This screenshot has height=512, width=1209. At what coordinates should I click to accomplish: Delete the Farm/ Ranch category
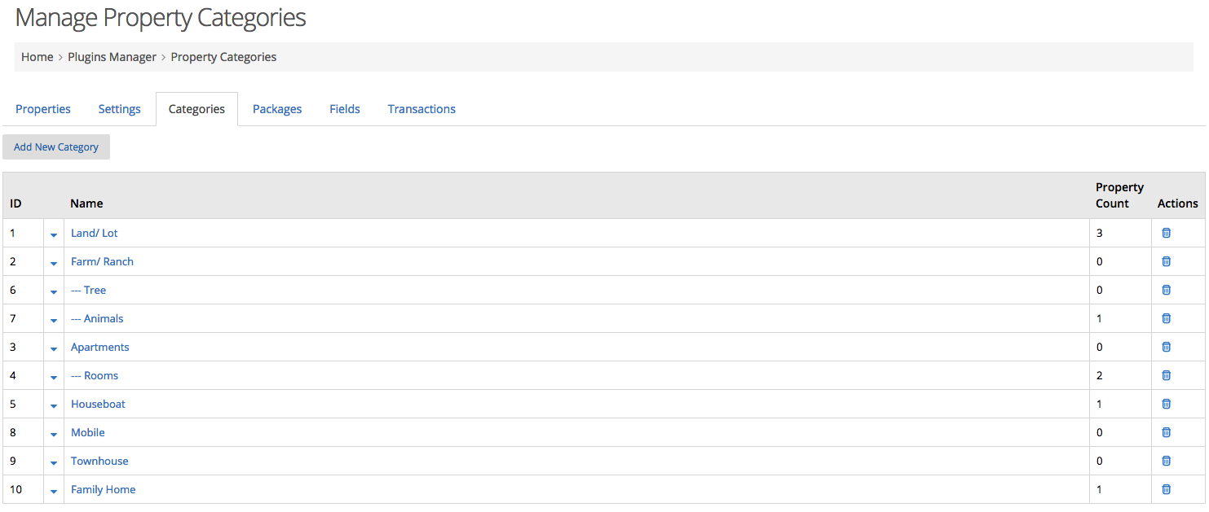tap(1166, 261)
